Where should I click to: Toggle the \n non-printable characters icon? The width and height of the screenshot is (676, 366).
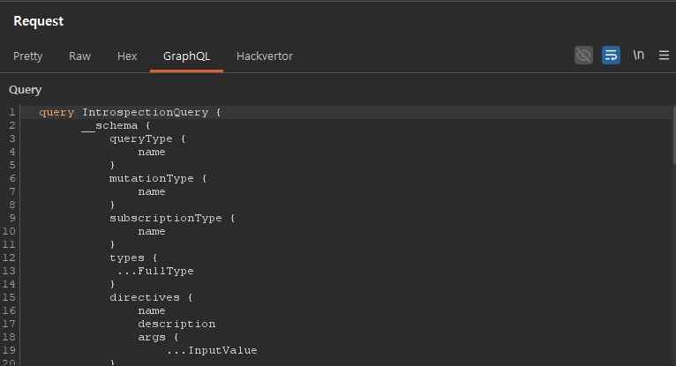click(x=638, y=56)
